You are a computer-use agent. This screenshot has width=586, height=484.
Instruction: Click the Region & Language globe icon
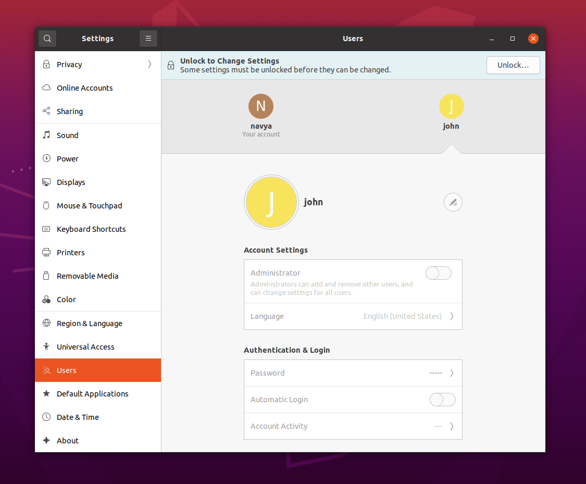point(46,323)
